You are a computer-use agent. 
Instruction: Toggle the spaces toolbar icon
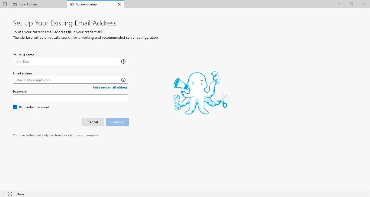click(x=5, y=4)
